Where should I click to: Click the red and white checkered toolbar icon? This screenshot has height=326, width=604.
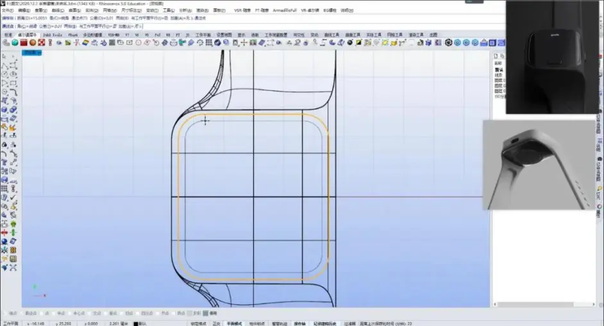[42, 43]
